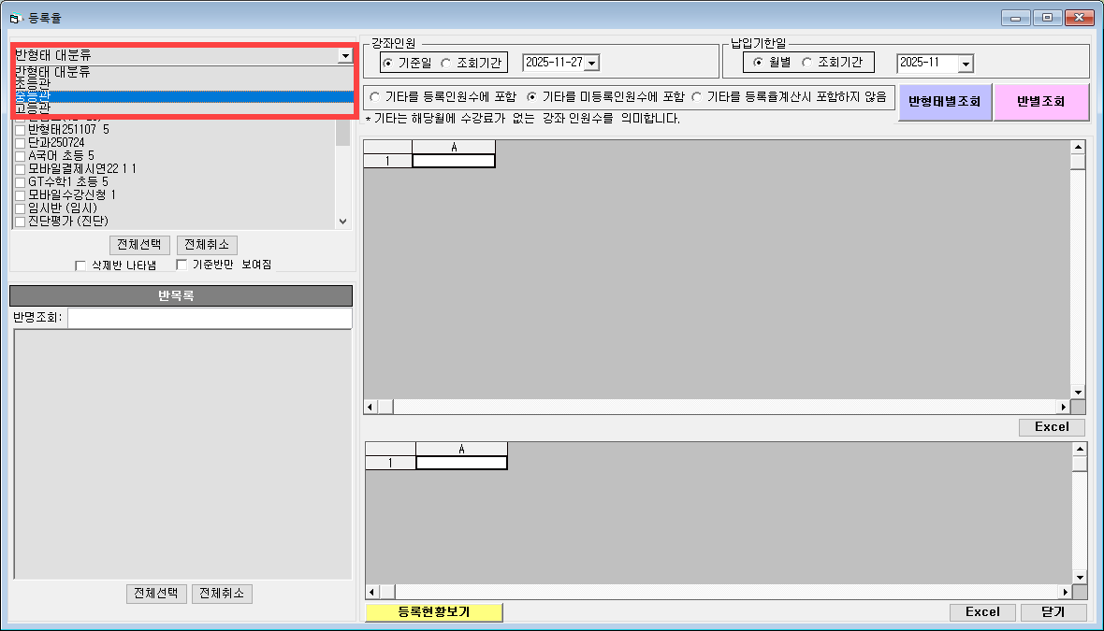Select 기타를 등록율계산시 포함하지 않음 option
The width and height of the screenshot is (1104, 631).
click(x=697, y=96)
